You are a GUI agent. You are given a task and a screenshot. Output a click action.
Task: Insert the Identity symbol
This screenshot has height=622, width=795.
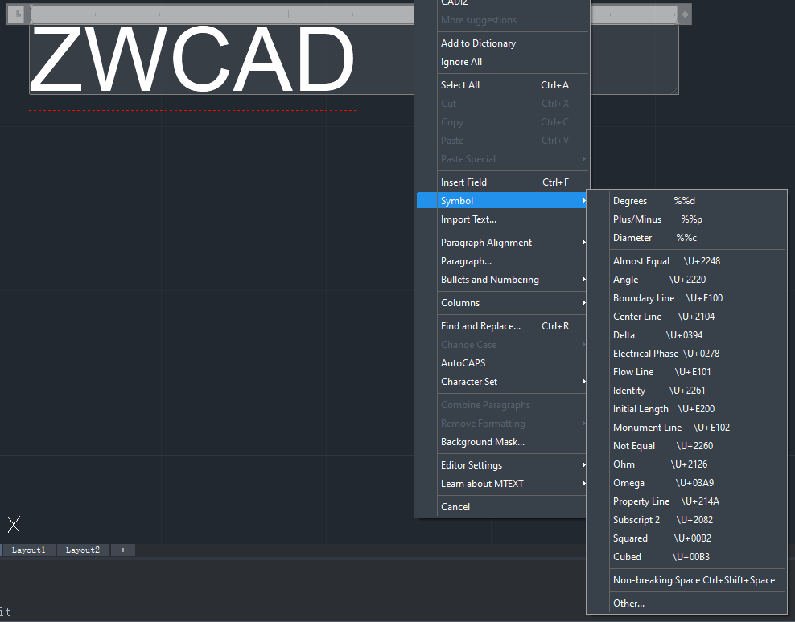coord(686,391)
